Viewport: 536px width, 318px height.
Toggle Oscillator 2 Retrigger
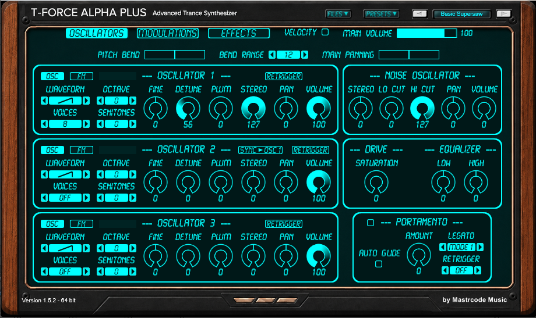[311, 150]
